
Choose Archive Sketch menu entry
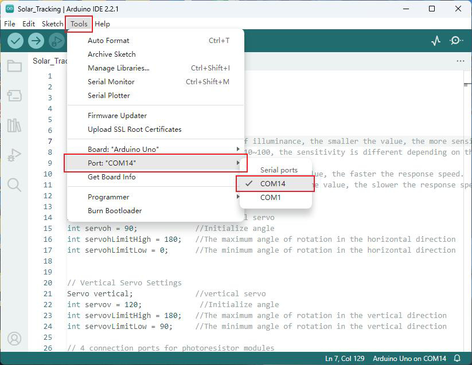155,54
